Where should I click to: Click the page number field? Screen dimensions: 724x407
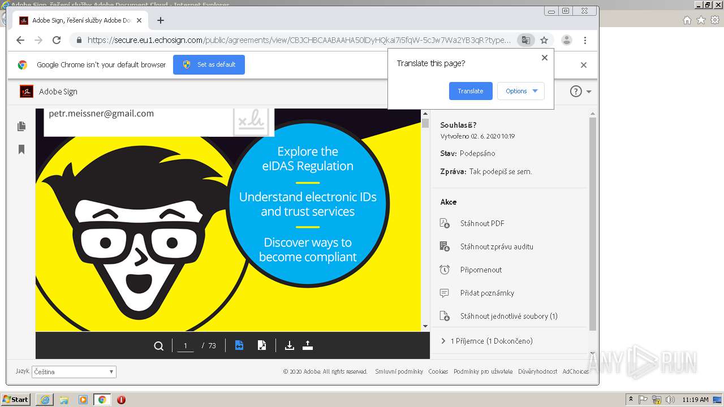tap(186, 346)
